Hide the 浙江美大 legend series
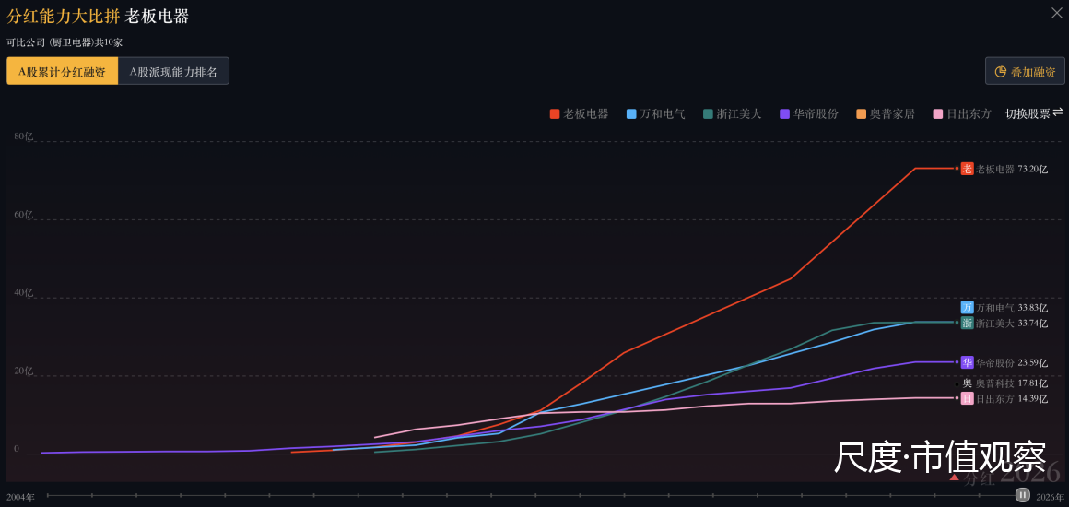This screenshot has width=1069, height=507. (x=733, y=114)
